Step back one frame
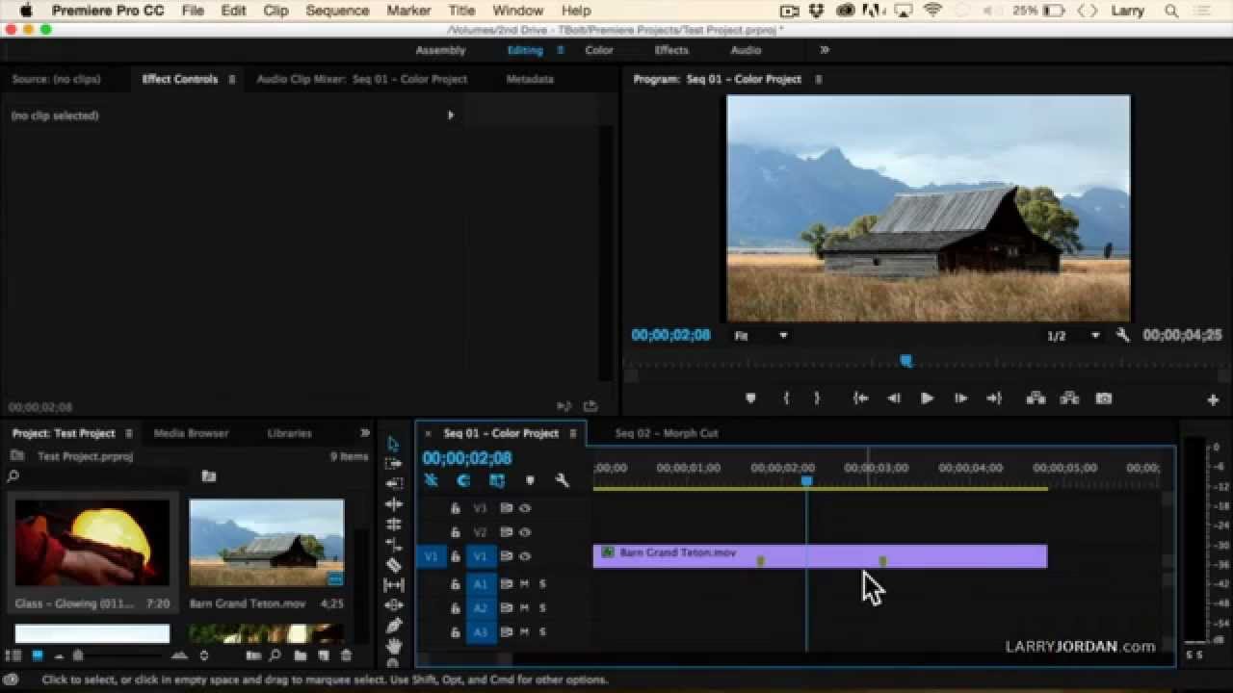This screenshot has width=1233, height=693. 894,398
